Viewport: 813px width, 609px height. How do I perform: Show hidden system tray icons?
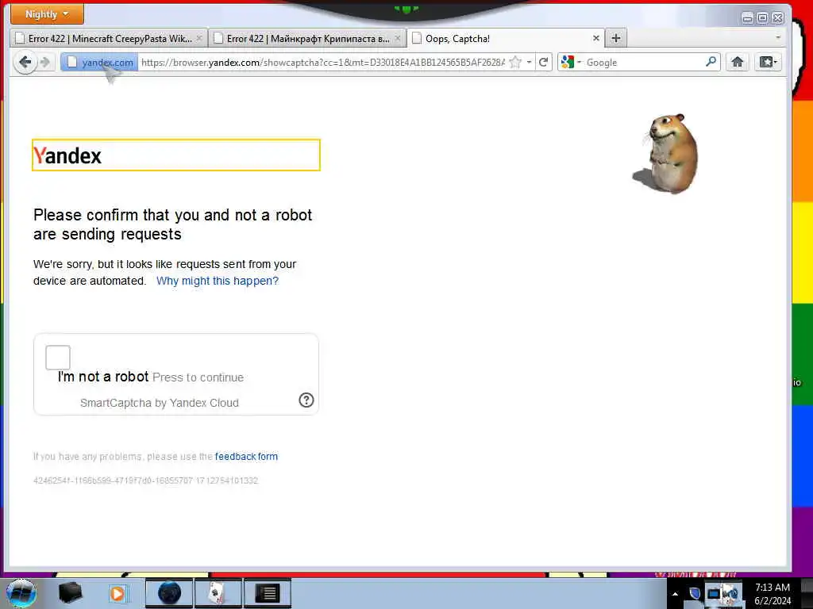click(675, 593)
